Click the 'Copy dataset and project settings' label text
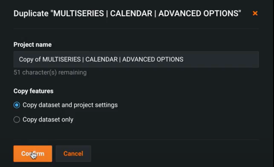 70,105
